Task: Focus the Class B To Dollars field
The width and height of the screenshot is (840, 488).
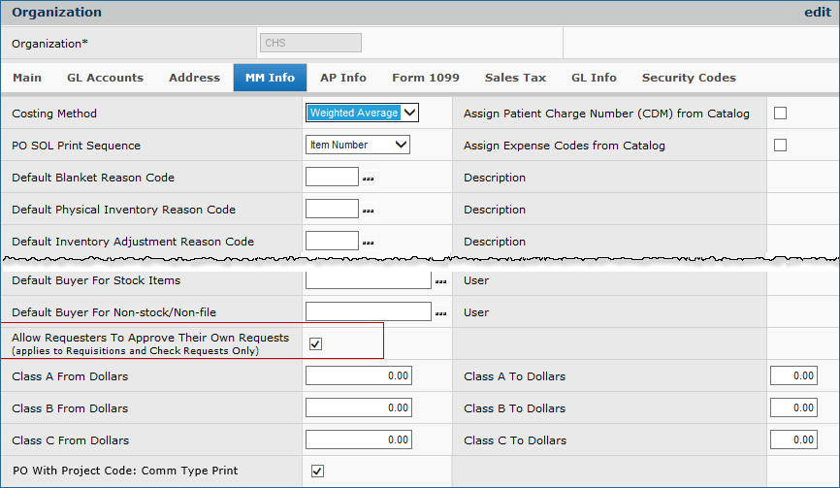Action: pos(793,408)
